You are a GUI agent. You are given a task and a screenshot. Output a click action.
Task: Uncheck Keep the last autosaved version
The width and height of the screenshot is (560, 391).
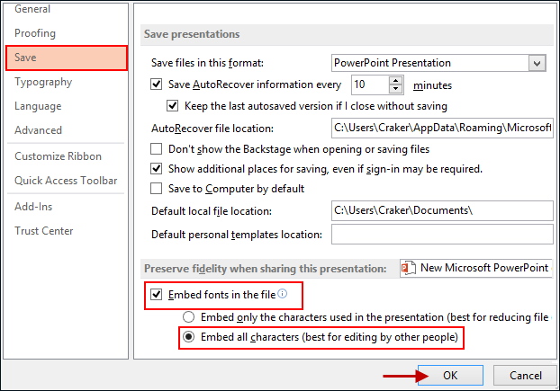click(174, 105)
